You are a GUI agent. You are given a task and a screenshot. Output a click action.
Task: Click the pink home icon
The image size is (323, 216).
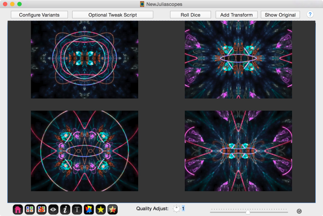[x=18, y=210]
